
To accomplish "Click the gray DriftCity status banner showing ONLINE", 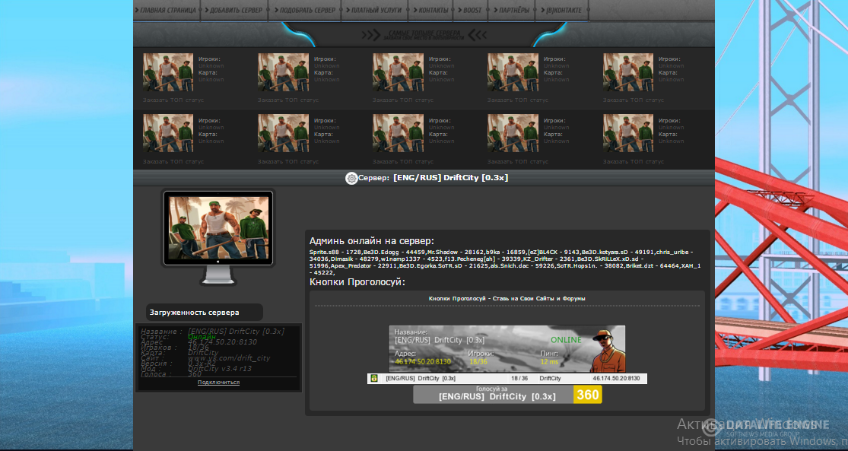I will (x=507, y=349).
